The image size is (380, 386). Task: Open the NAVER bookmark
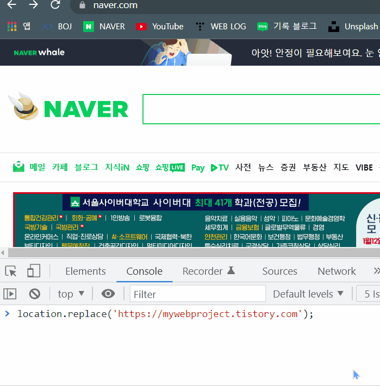104,27
